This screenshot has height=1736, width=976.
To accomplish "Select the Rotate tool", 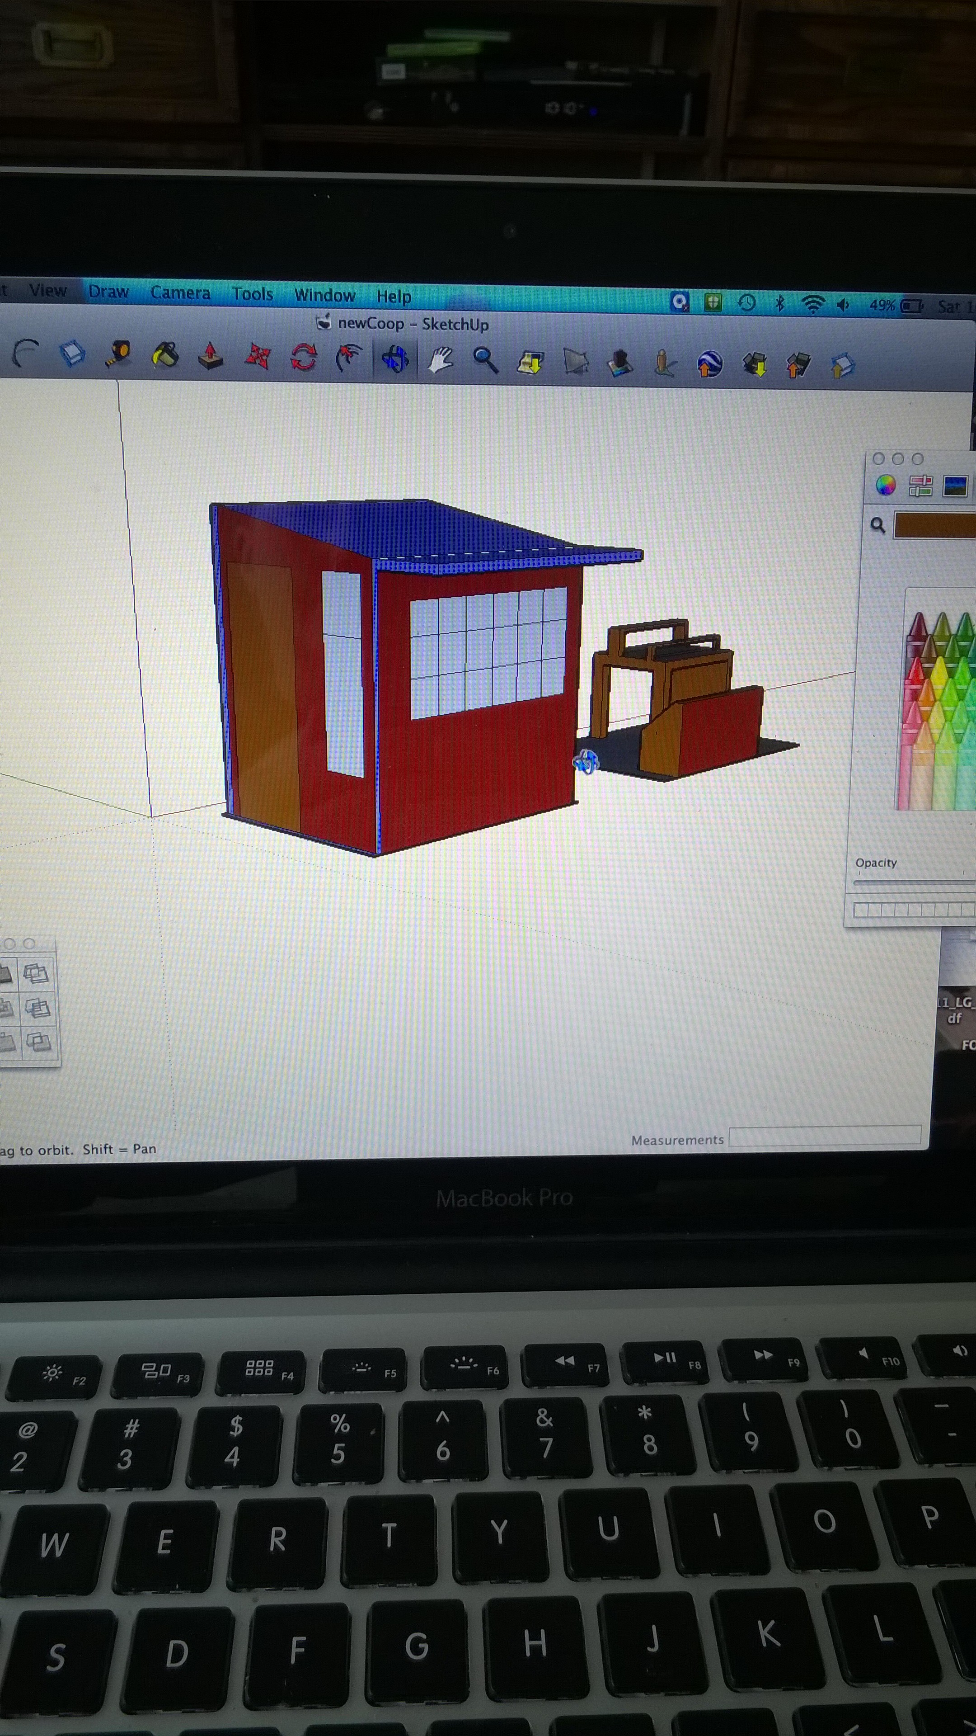I will [x=303, y=357].
